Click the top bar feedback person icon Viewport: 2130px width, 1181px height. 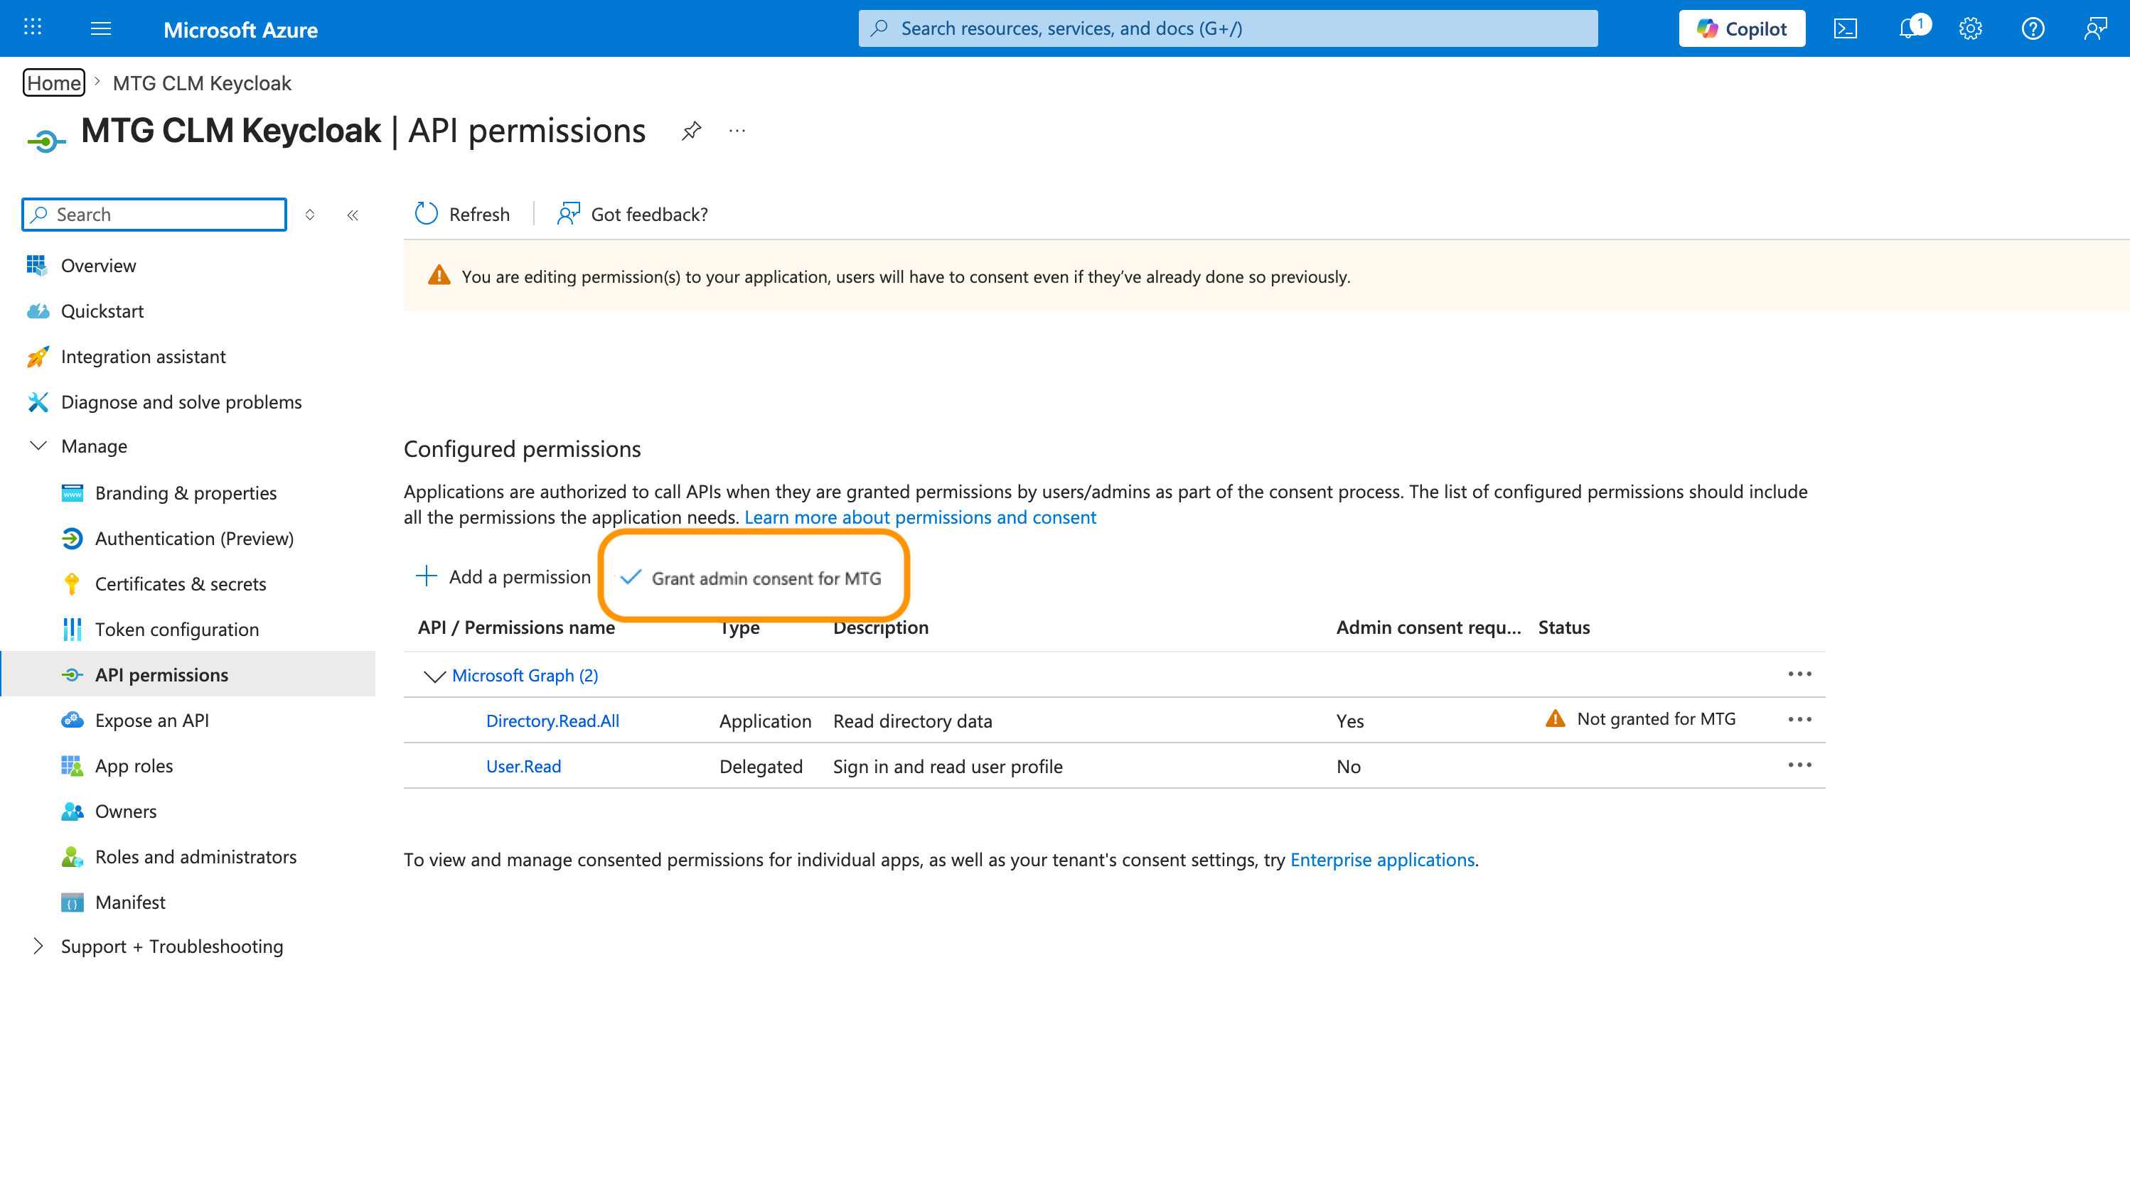tap(2095, 29)
